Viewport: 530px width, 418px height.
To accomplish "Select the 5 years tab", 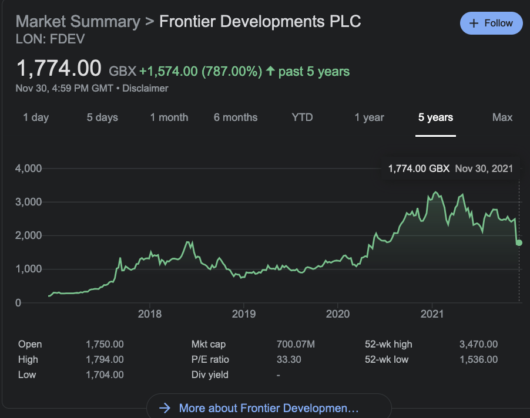I will [x=436, y=117].
